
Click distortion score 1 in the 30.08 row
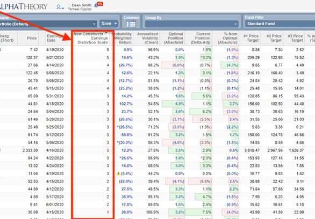click(x=108, y=212)
